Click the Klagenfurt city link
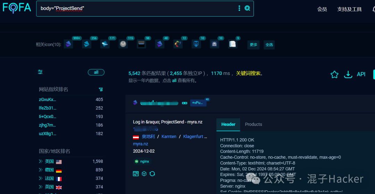Image resolution: width=375 pixels, height=194 pixels. [x=193, y=137]
